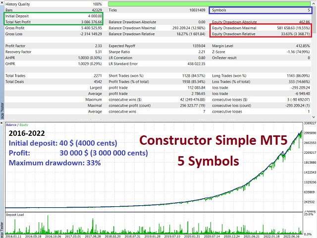Click the report scrollbar up arrow
This screenshot has height=238, width=317.
pyautogui.click(x=314, y=3)
